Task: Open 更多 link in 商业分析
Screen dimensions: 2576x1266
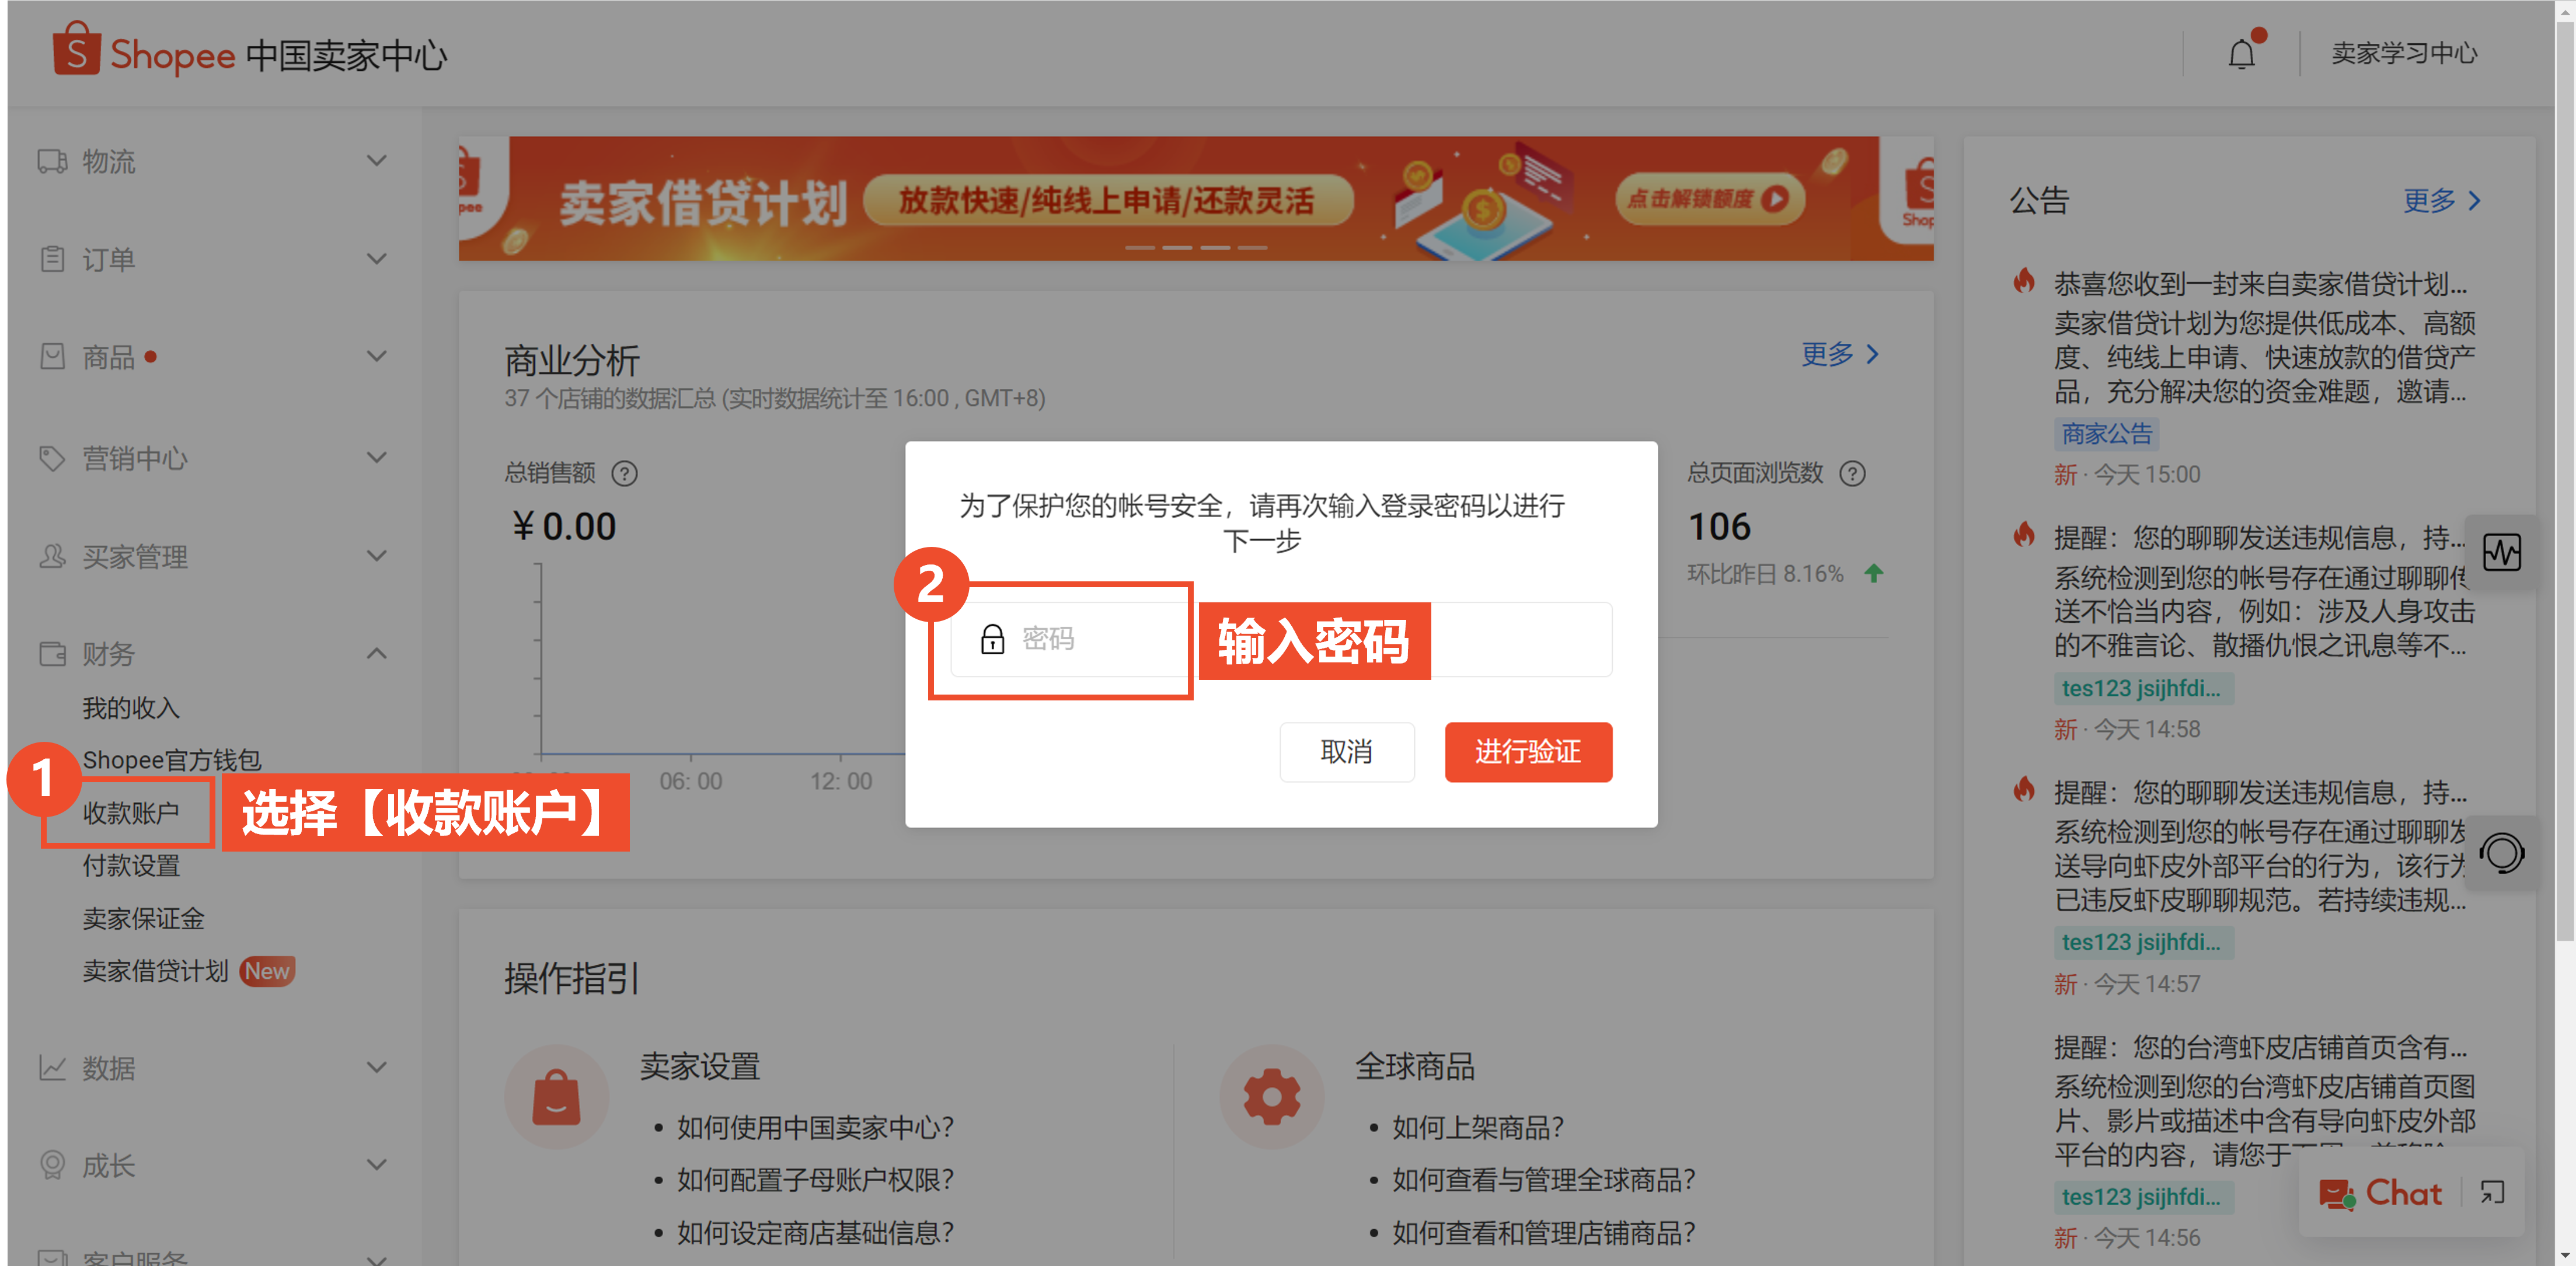Action: coord(1840,354)
